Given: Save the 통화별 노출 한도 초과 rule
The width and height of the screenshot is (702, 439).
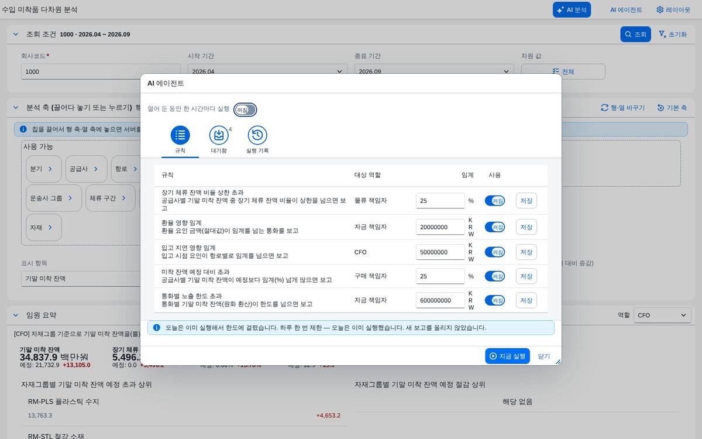Looking at the screenshot, I should click(x=526, y=300).
